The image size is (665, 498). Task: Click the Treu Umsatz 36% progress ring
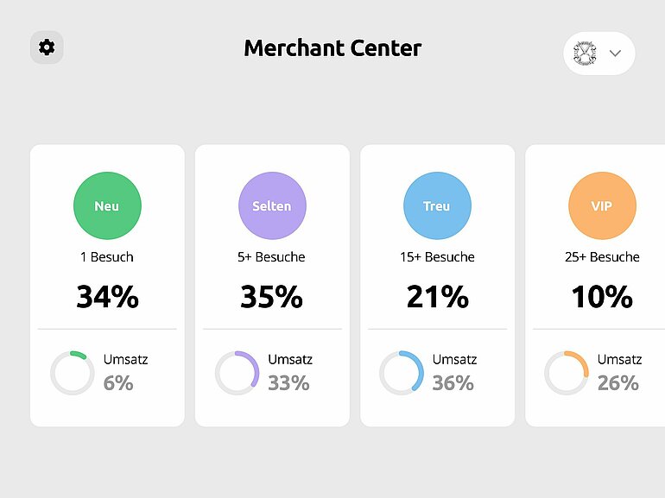402,373
